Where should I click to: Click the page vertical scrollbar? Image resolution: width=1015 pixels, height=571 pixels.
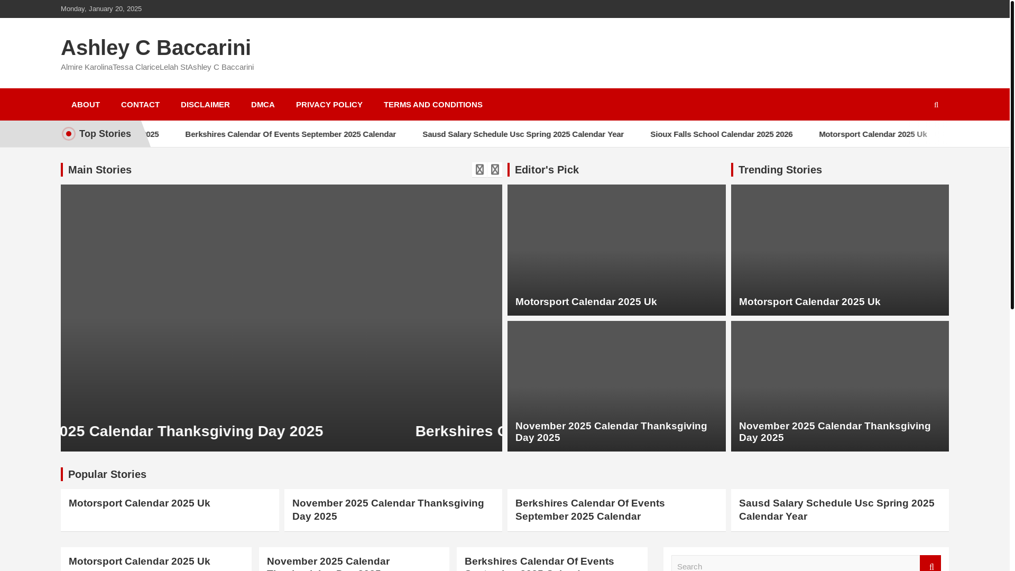pos(1012,154)
